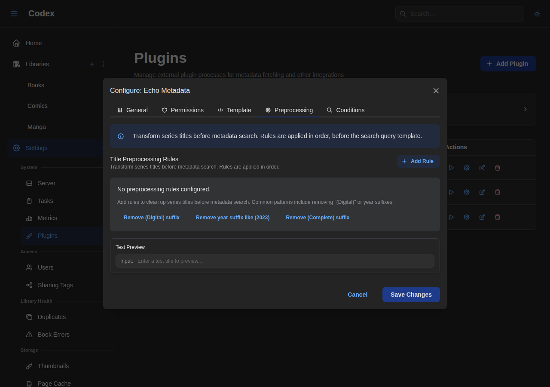Apply the Remove year suffix like (2023) rule
The image size is (550, 387).
point(232,218)
